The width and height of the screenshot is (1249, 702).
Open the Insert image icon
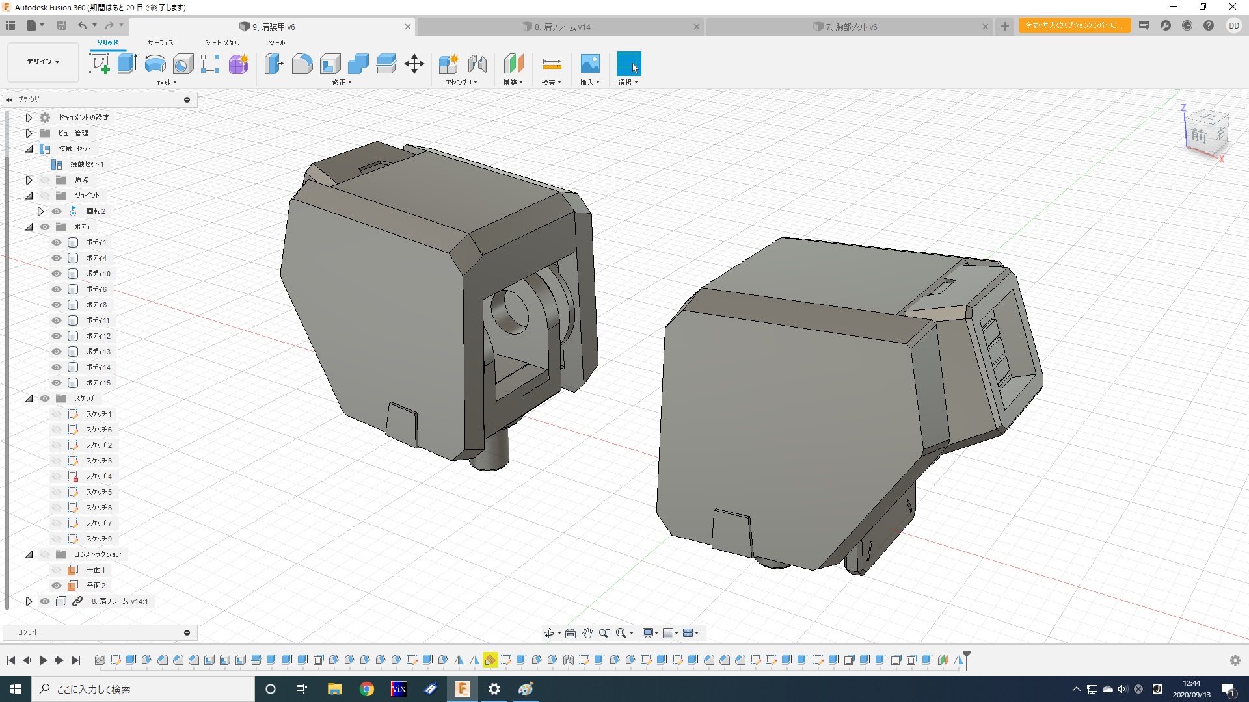589,64
